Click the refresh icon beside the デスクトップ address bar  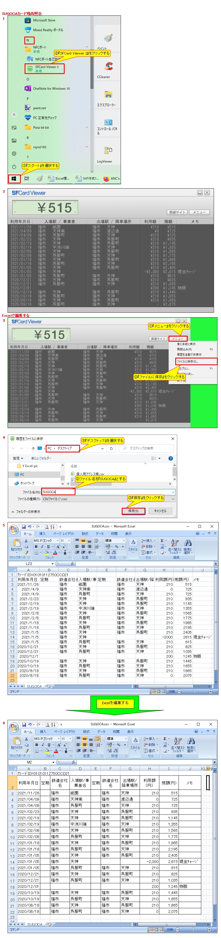(x=111, y=449)
